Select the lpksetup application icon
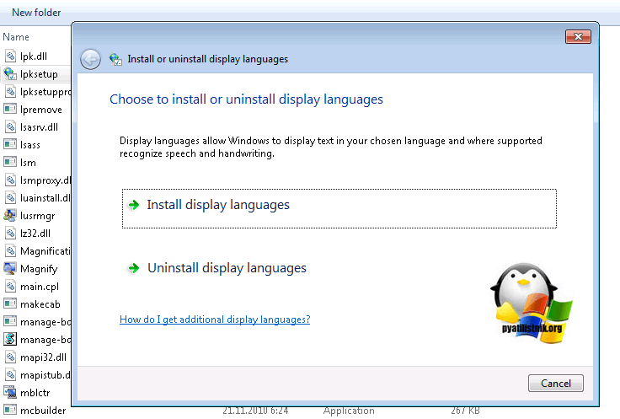Viewport: 620px width, 419px height. coord(10,74)
